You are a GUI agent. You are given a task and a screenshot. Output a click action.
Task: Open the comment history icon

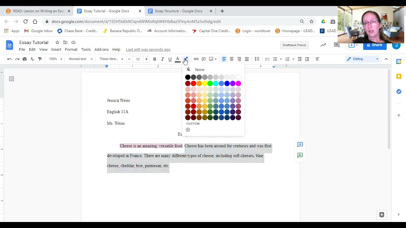coord(337,45)
